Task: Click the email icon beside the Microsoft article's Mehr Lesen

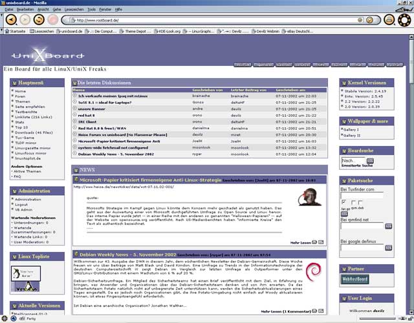Action: click(321, 242)
